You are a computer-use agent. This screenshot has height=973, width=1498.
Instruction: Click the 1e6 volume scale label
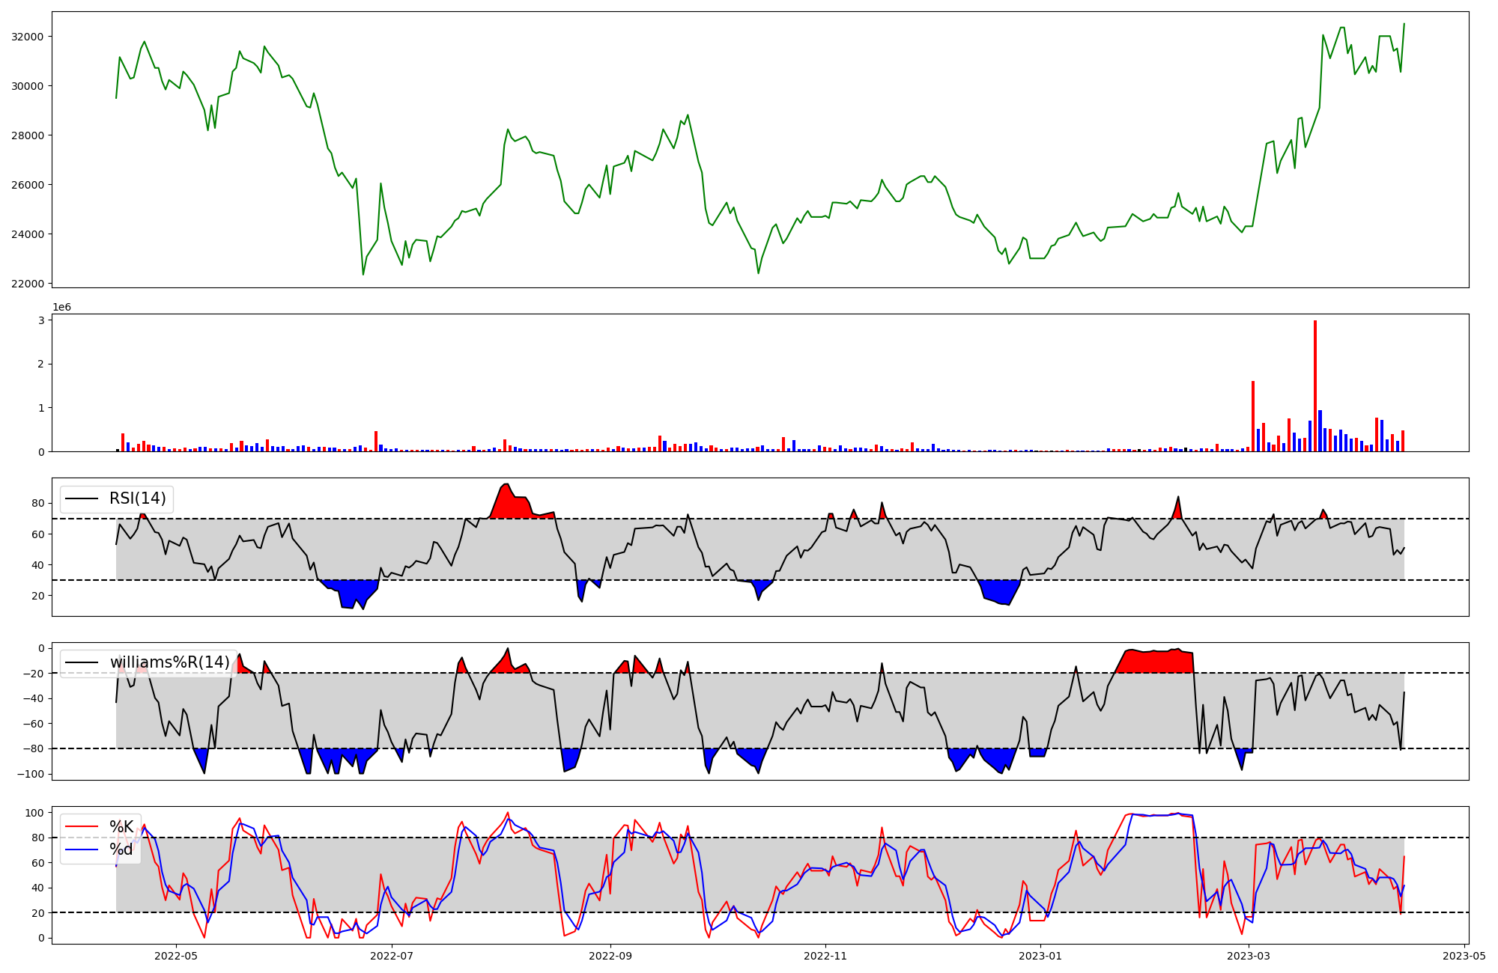coord(61,307)
